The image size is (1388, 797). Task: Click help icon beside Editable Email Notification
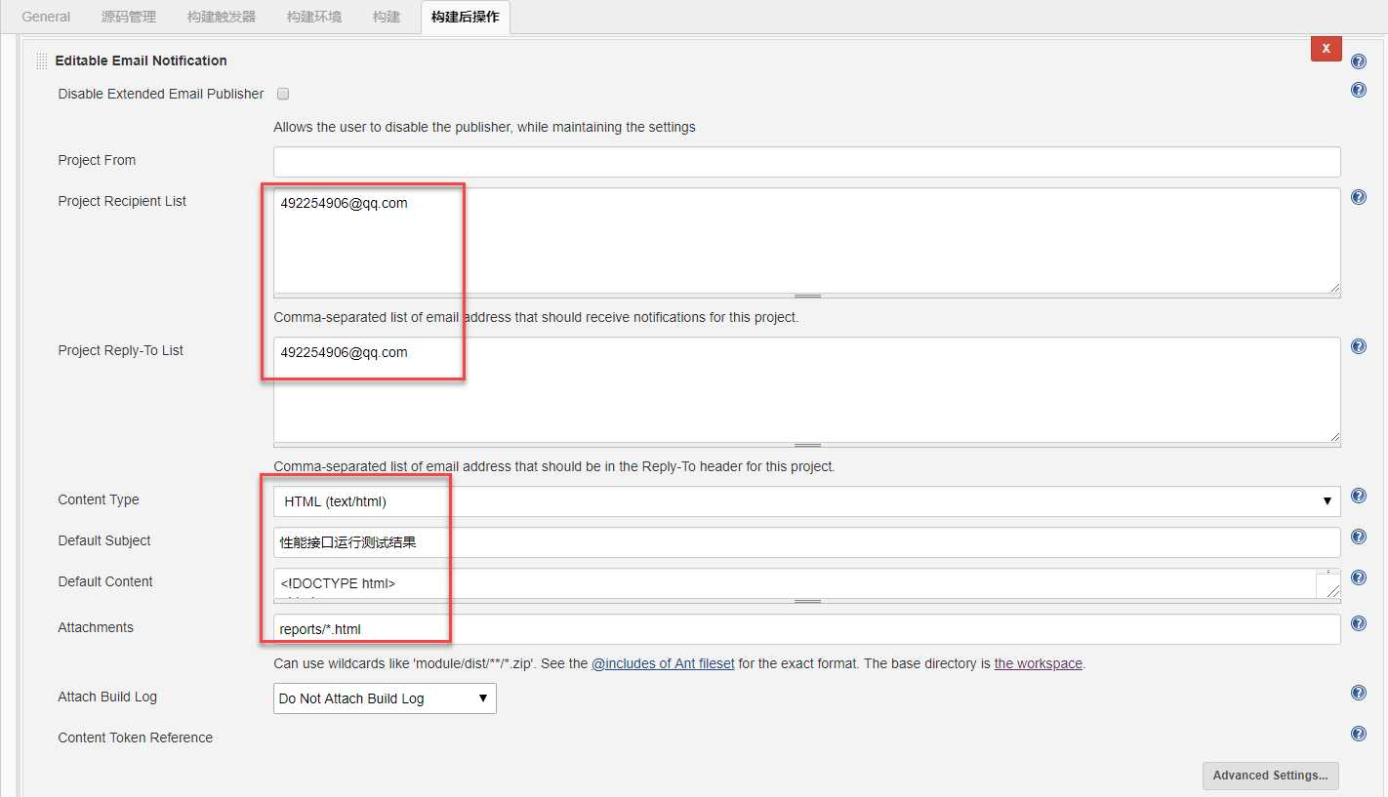click(1358, 61)
